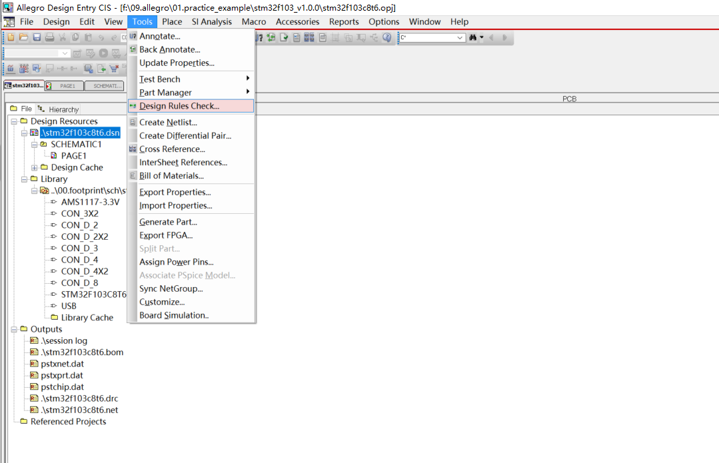The width and height of the screenshot is (719, 463).
Task: Open the find options arrow beside binoculars
Action: point(482,37)
